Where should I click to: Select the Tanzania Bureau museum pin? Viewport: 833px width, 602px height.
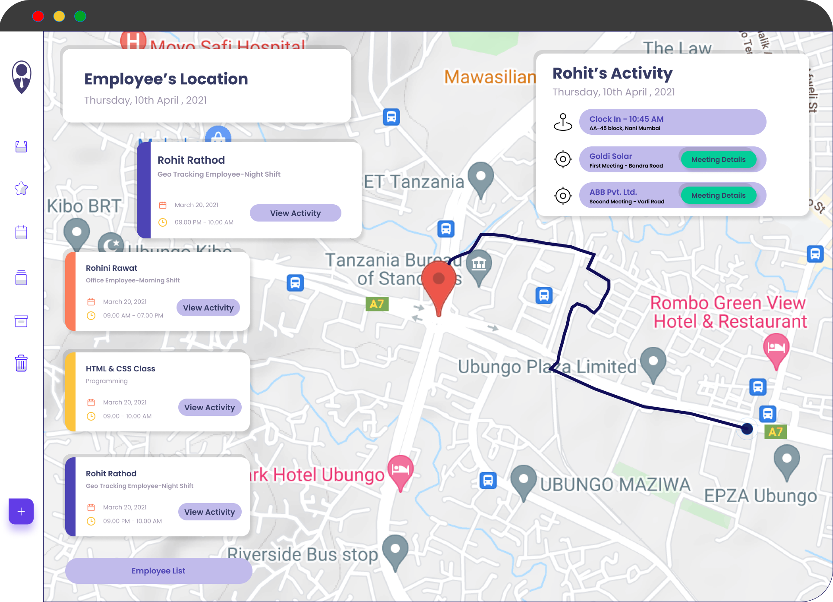pos(479,267)
